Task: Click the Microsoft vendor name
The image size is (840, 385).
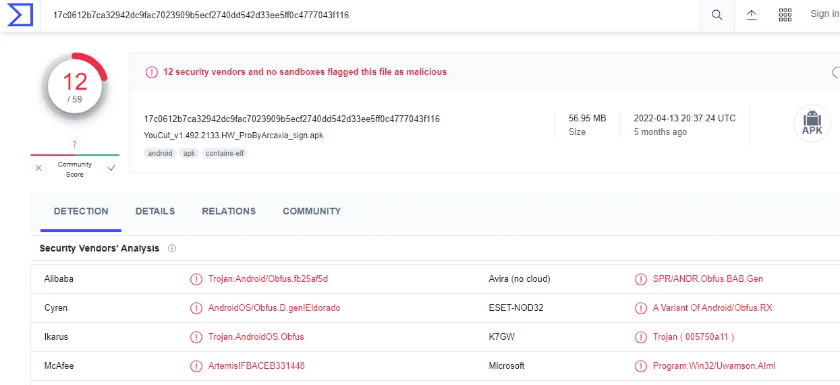Action: pos(507,365)
